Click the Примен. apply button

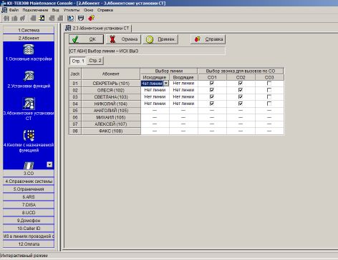point(160,39)
